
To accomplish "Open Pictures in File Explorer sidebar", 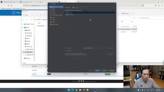I will [x=28, y=41].
